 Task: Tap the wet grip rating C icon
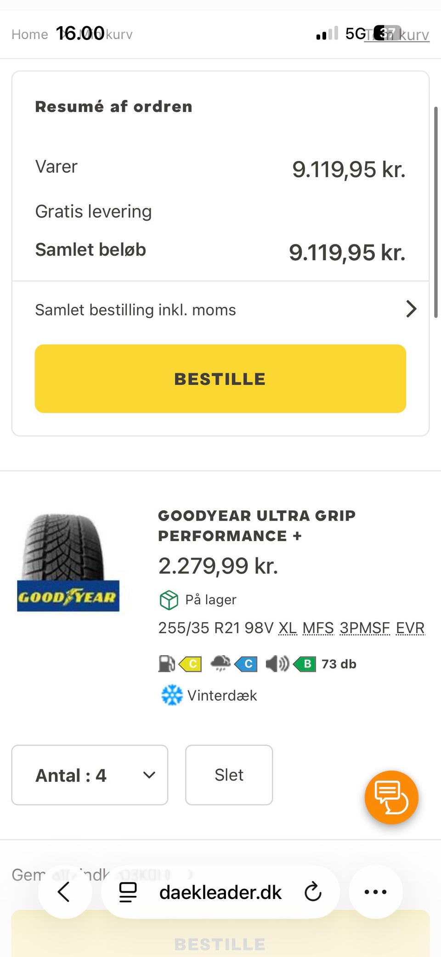click(x=246, y=664)
